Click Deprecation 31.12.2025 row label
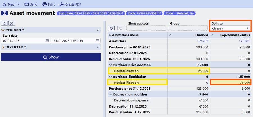253x117 pixels. pos(128,106)
